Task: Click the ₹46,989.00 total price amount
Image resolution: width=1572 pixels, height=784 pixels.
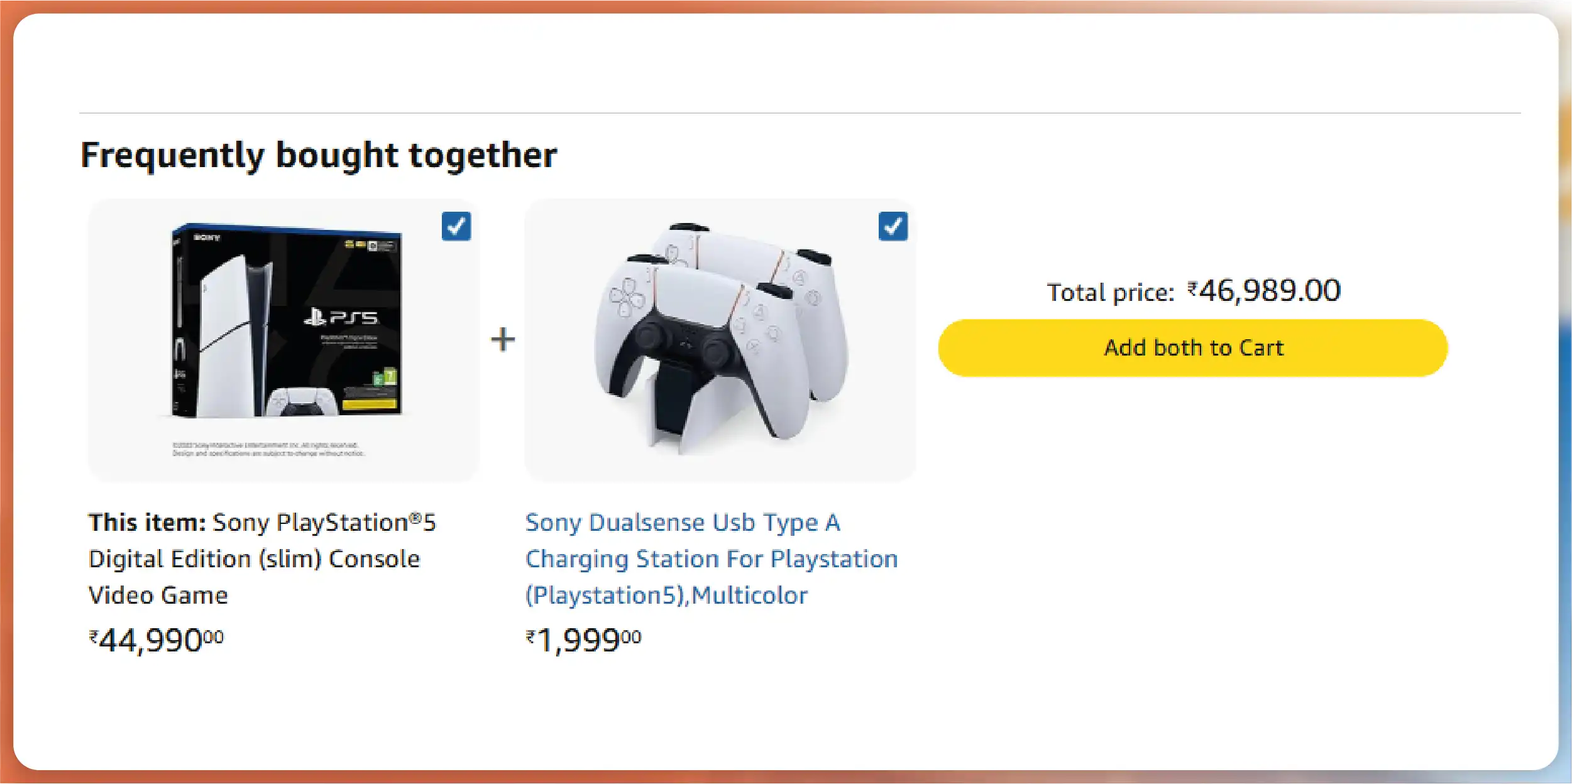Action: coord(1263,291)
